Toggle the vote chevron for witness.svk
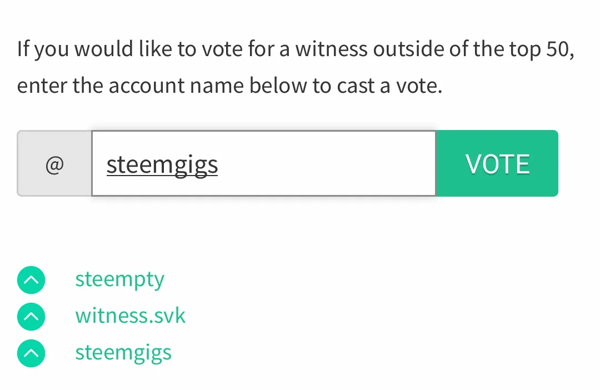The height and width of the screenshot is (390, 600). tap(31, 317)
